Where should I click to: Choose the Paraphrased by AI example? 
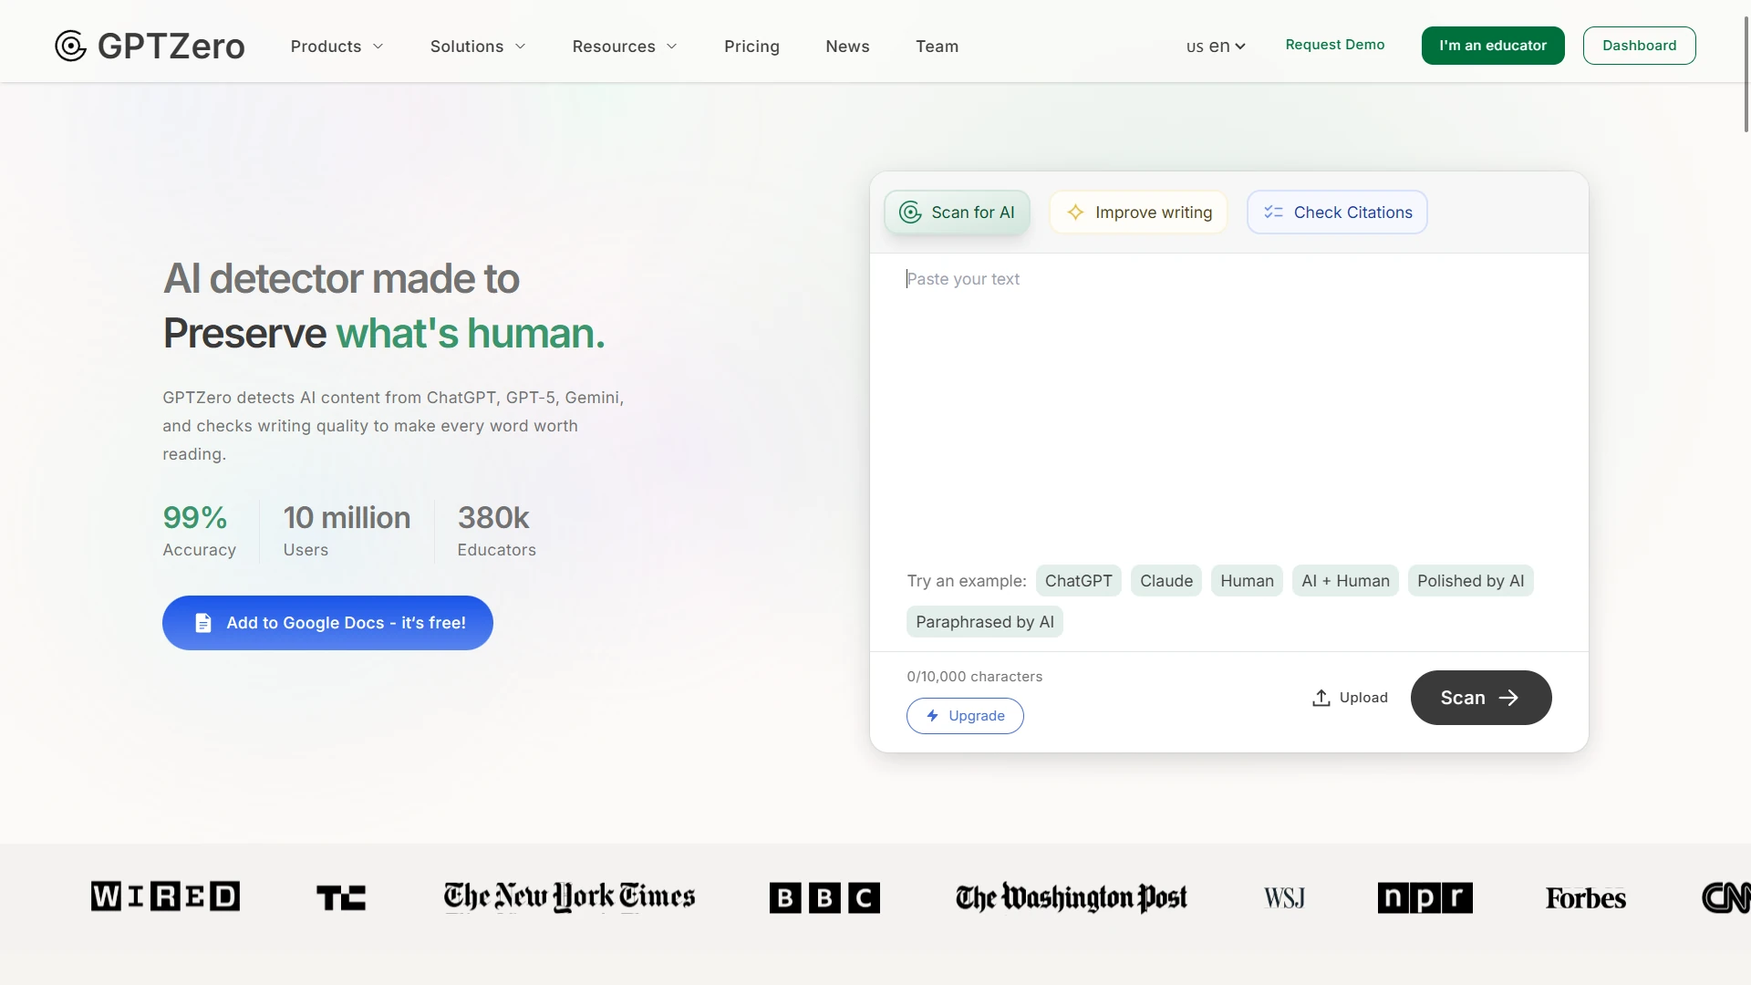click(x=984, y=622)
